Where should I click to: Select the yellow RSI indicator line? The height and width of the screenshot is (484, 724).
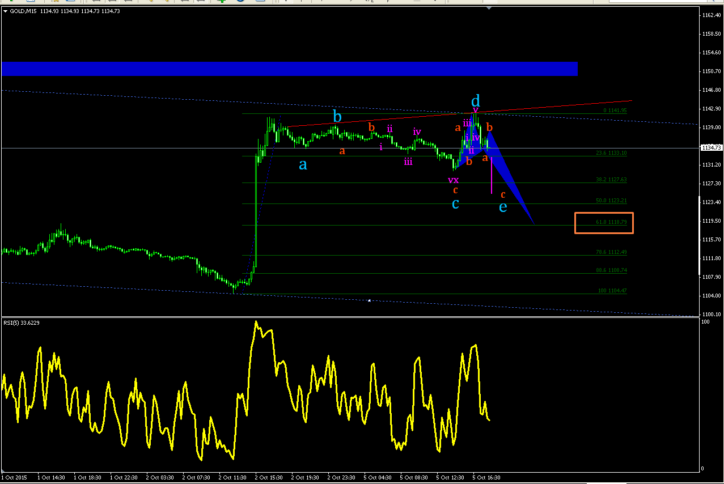(245, 391)
